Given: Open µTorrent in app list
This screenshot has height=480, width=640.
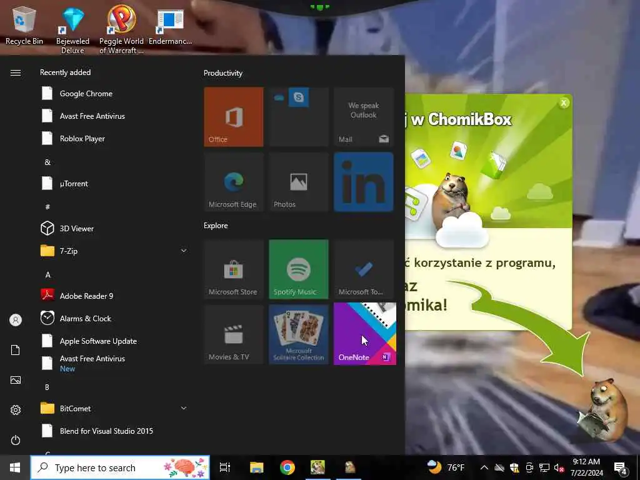Looking at the screenshot, I should [x=114, y=183].
